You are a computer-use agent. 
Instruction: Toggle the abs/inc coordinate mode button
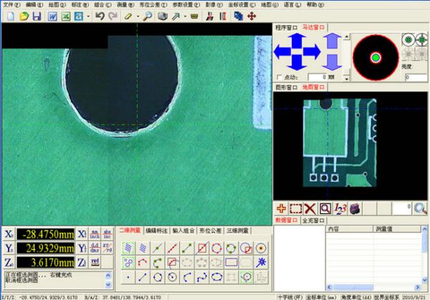[107, 234]
